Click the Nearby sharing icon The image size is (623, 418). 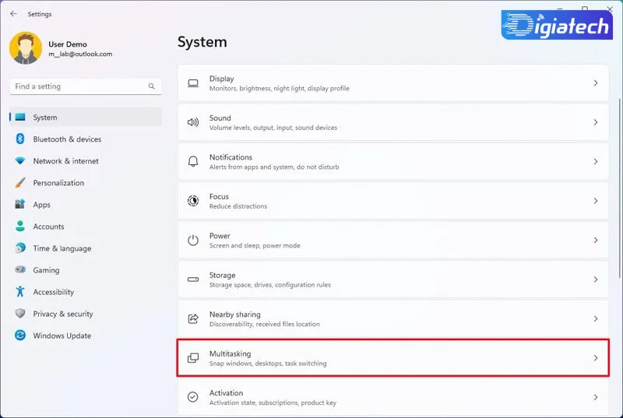tap(193, 318)
